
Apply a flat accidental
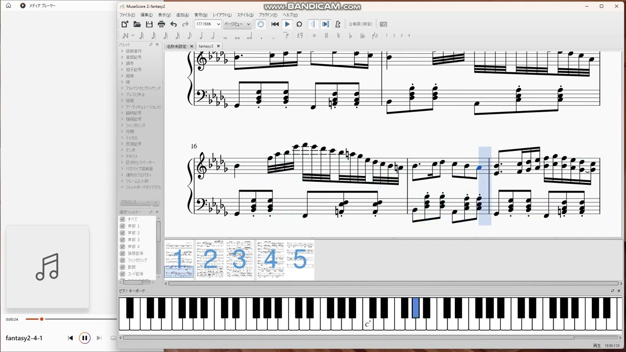point(350,36)
